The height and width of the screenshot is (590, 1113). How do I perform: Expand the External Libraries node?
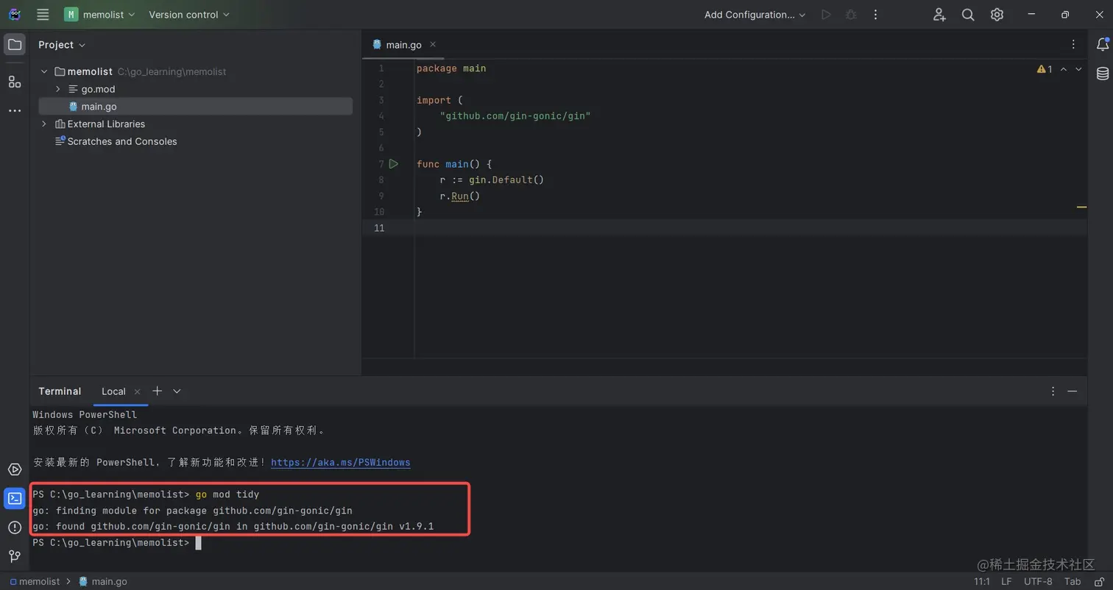(x=44, y=124)
